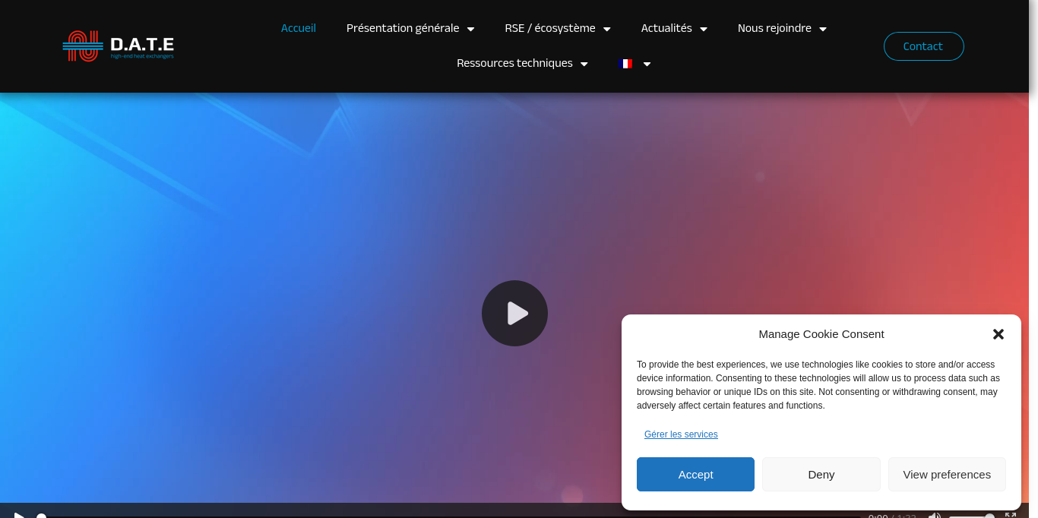Open View preferences for cookies
The width and height of the screenshot is (1038, 518).
point(947,474)
